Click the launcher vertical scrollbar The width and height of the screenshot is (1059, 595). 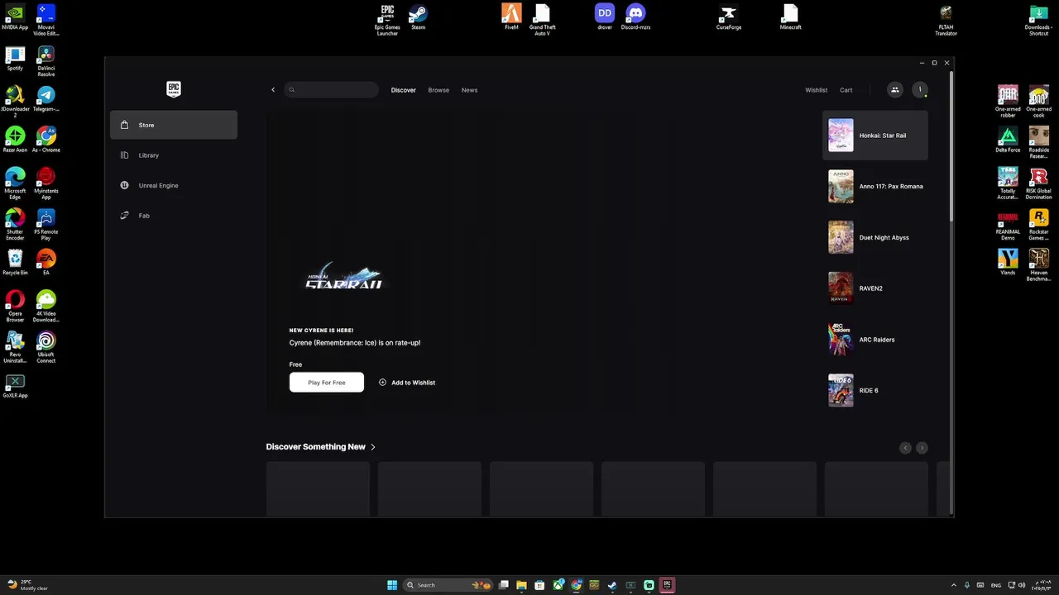(951, 147)
